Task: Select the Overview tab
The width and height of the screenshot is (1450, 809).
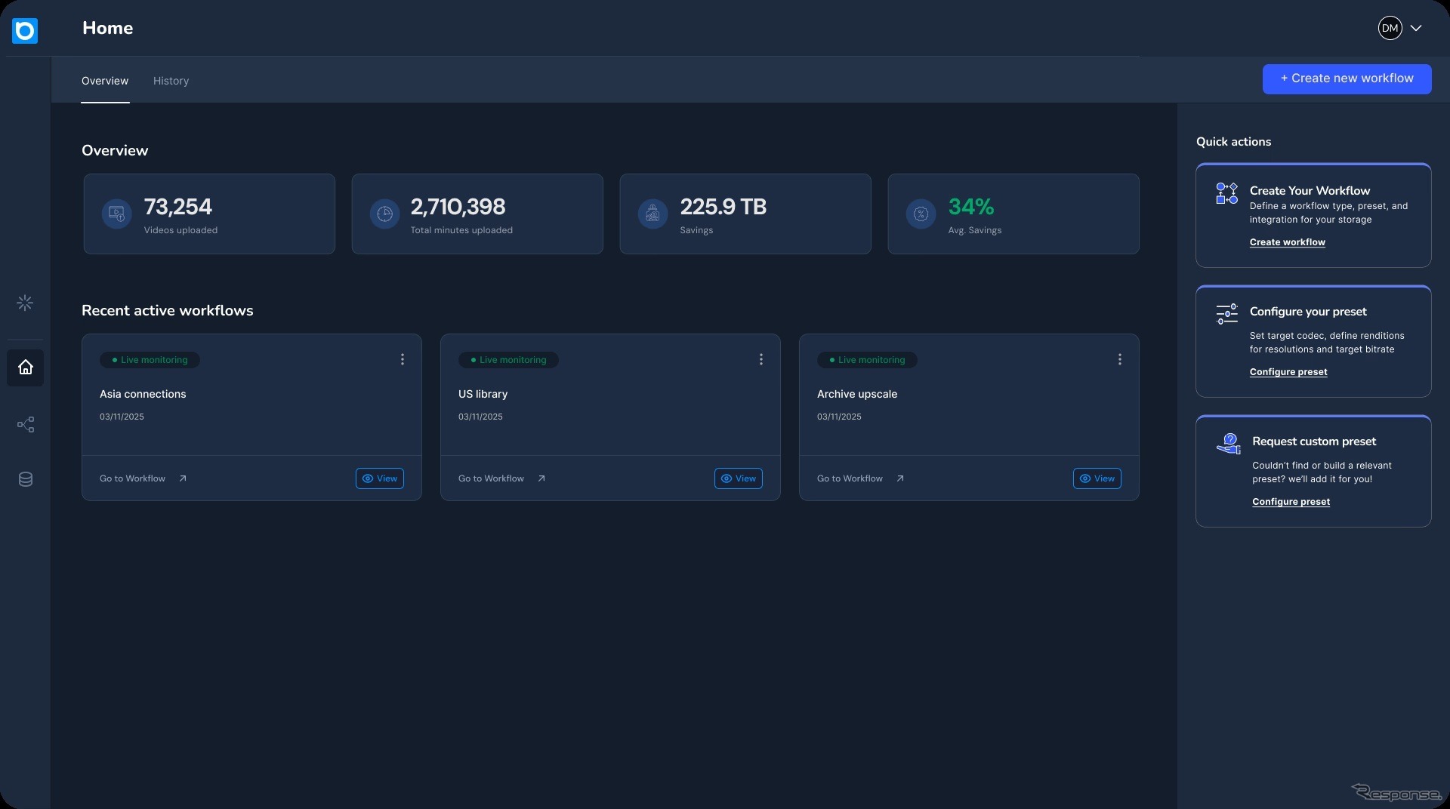Action: click(105, 81)
